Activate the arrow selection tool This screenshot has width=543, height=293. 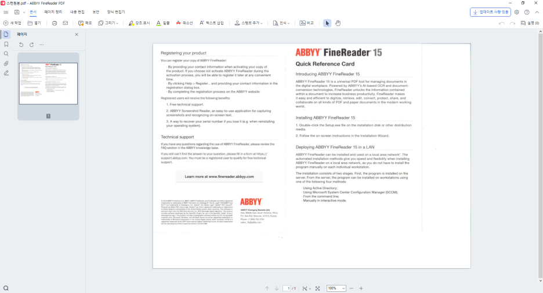coord(327,23)
